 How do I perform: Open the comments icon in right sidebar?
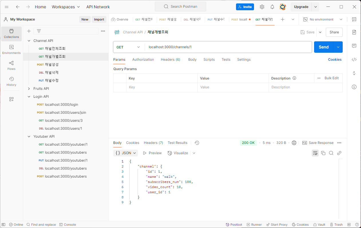pyautogui.click(x=354, y=46)
